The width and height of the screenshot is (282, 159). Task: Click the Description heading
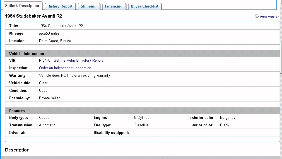pyautogui.click(x=17, y=150)
